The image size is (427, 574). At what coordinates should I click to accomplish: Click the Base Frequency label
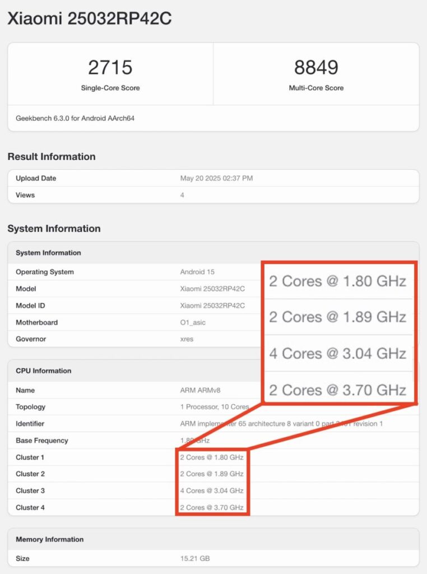click(42, 441)
